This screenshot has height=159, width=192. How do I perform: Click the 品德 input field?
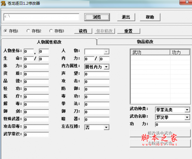pos(36,82)
